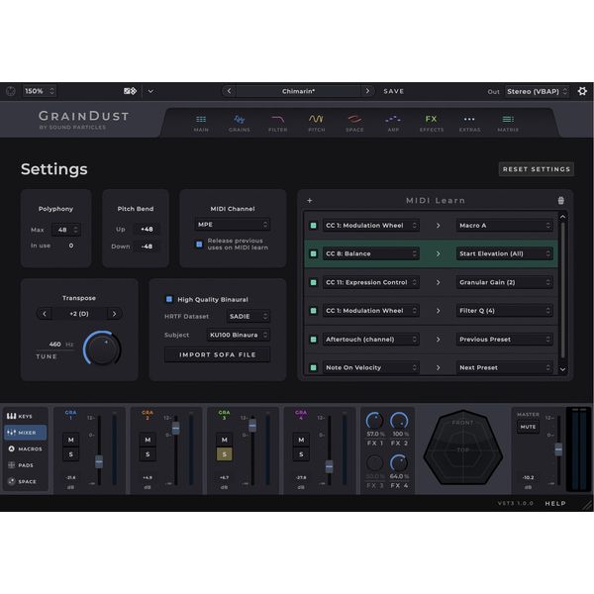Show the MACROS panel

coord(25,448)
